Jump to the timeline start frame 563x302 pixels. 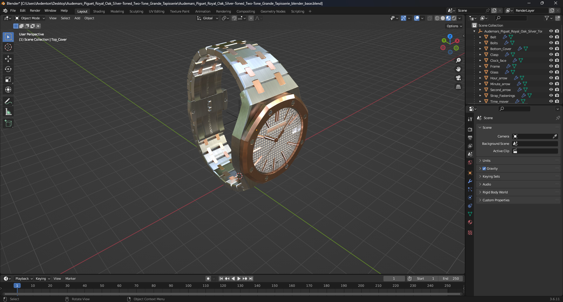[221, 279]
